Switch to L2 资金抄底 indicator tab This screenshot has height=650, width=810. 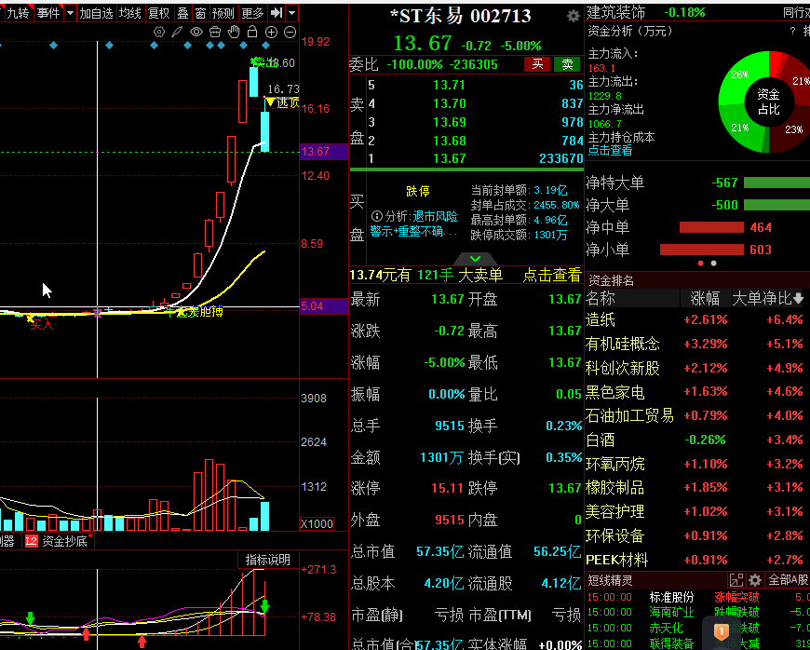(59, 541)
